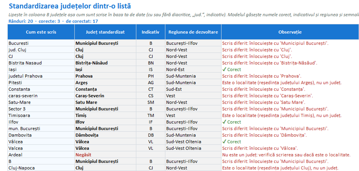Click input cell 'caras-severin'
The width and height of the screenshot is (359, 171).
click(x=41, y=96)
